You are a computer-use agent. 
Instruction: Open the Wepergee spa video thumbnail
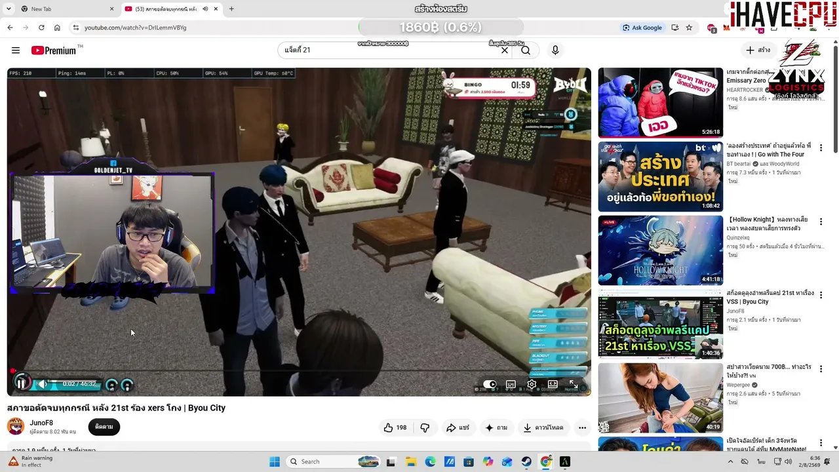[660, 398]
